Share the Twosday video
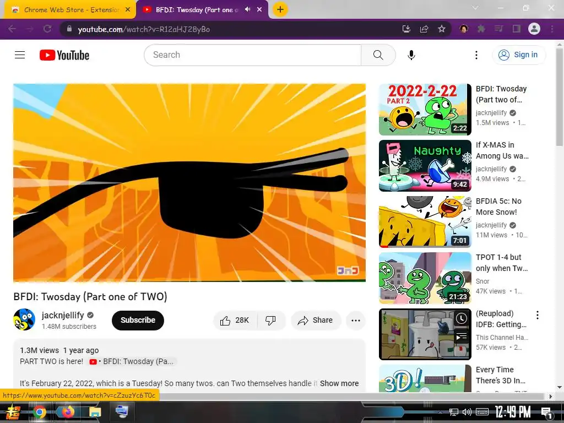The image size is (564, 423). (x=316, y=320)
